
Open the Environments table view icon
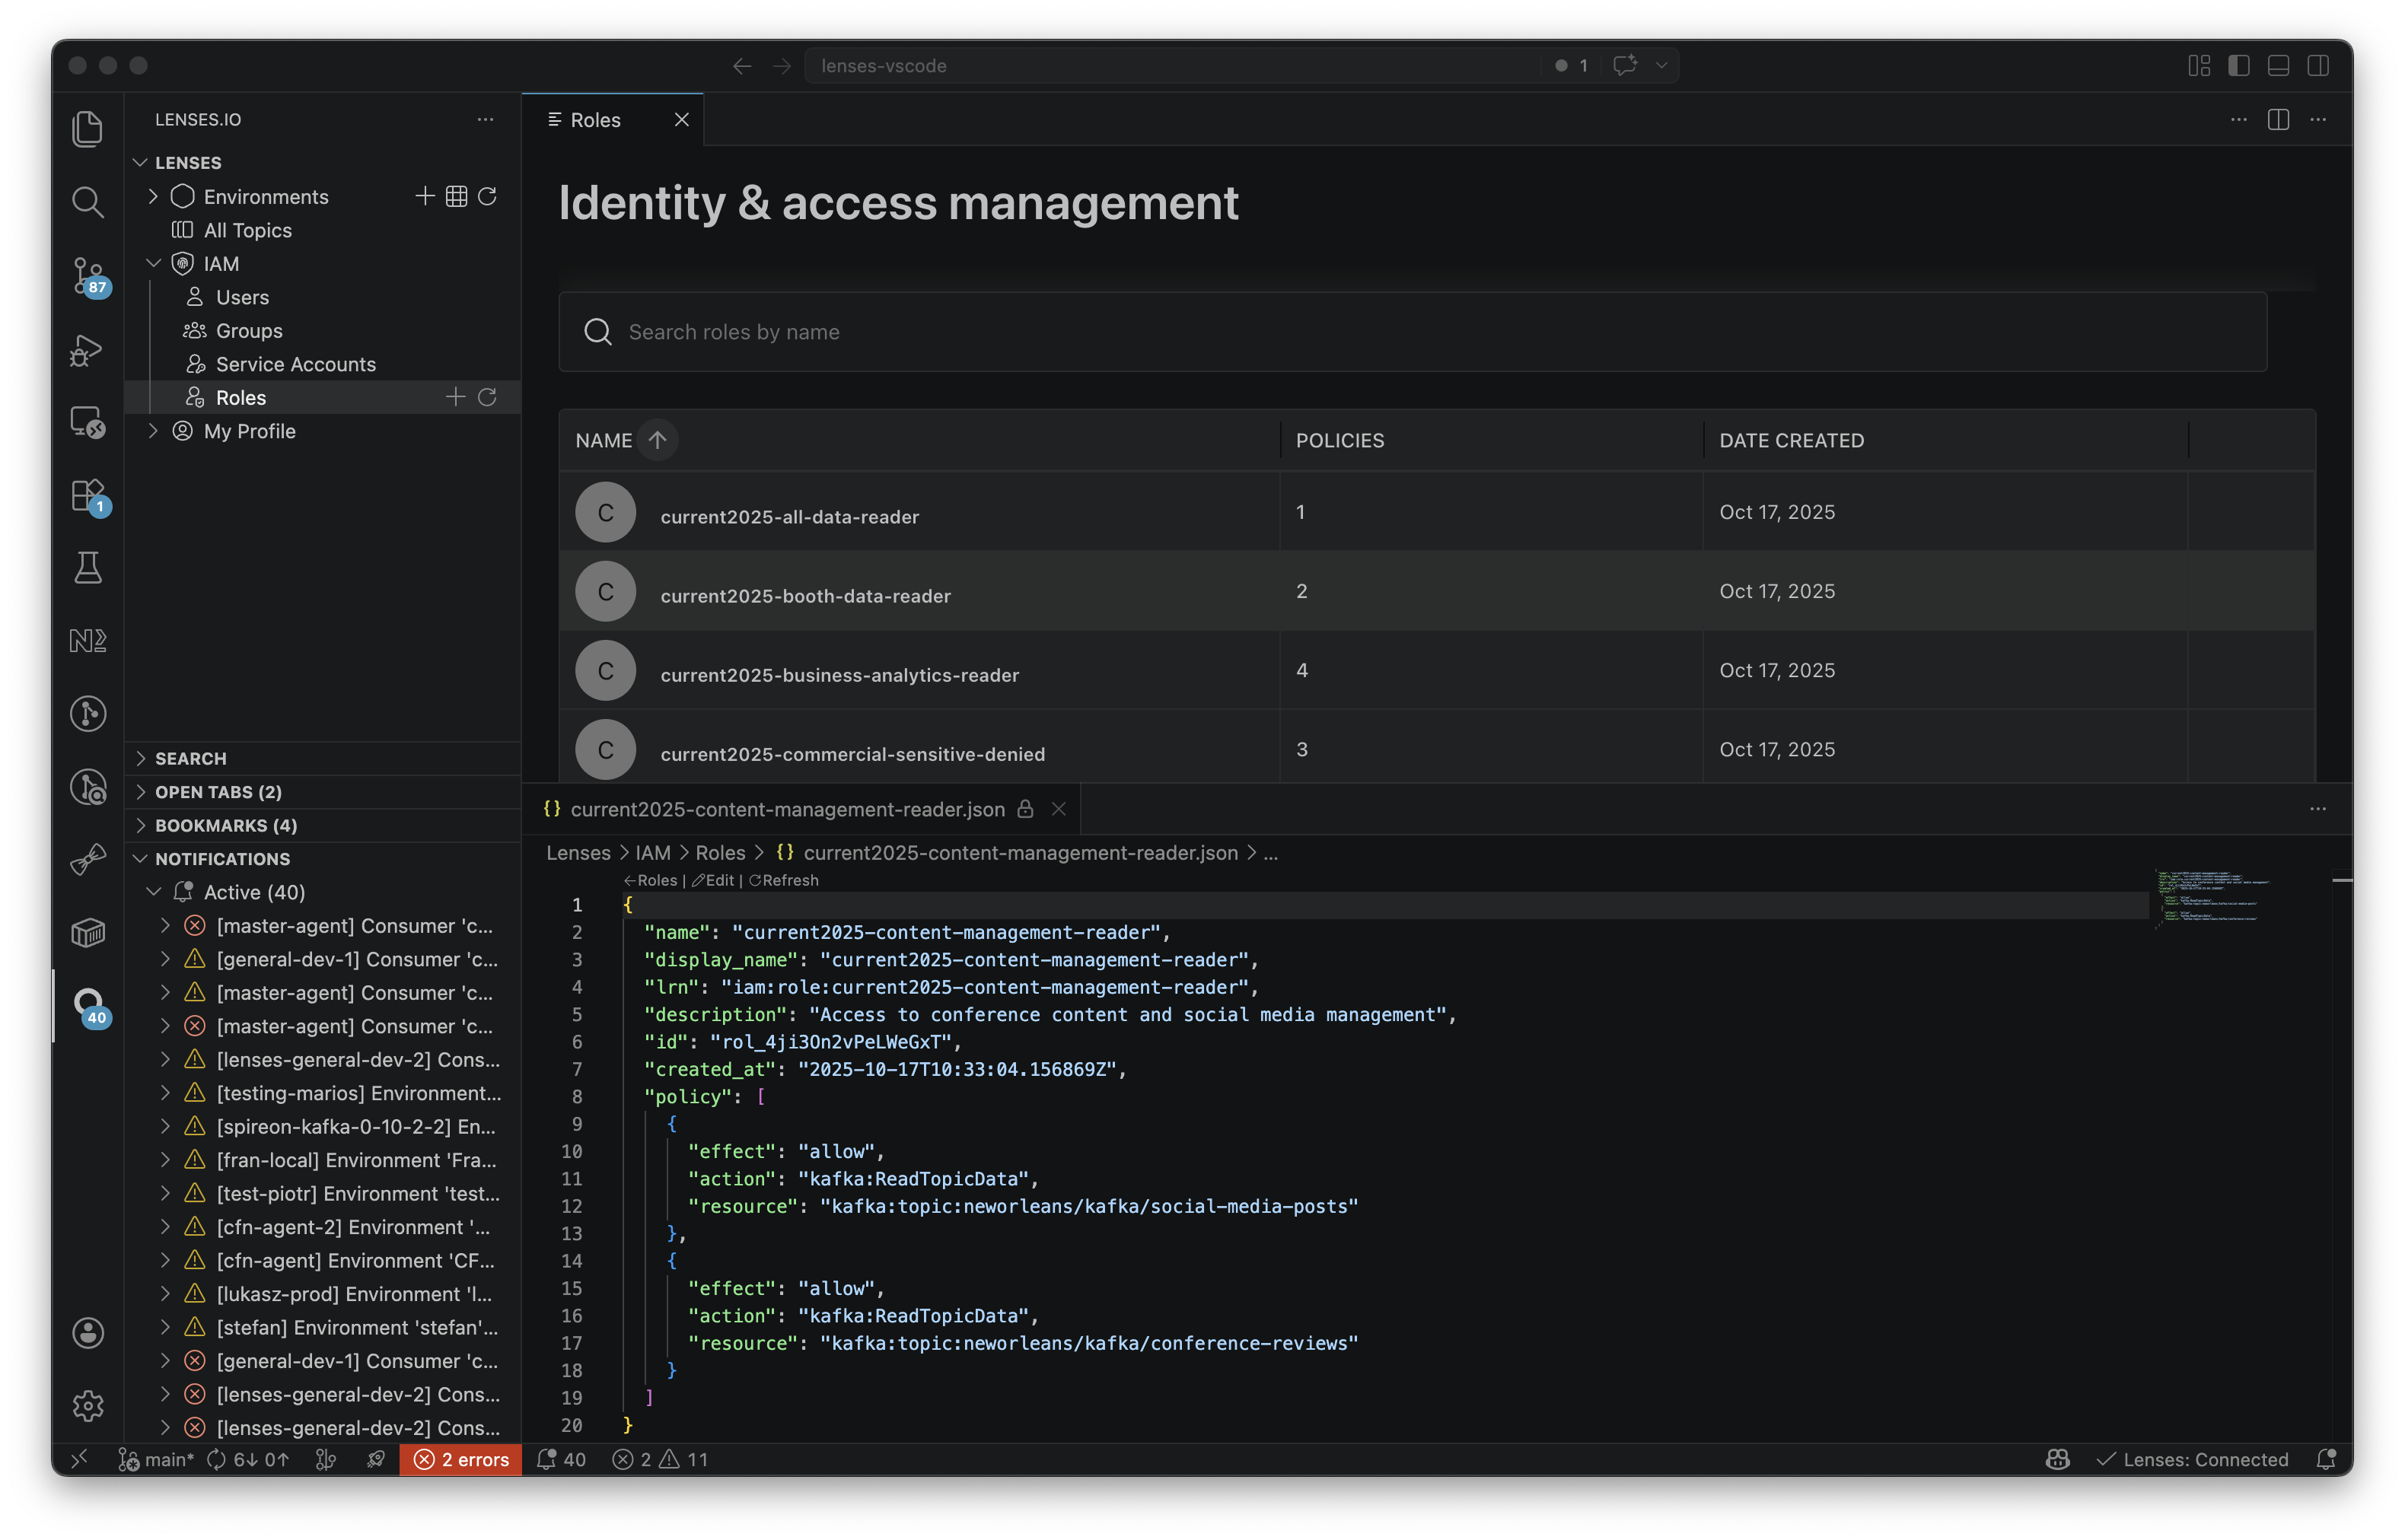tap(456, 196)
